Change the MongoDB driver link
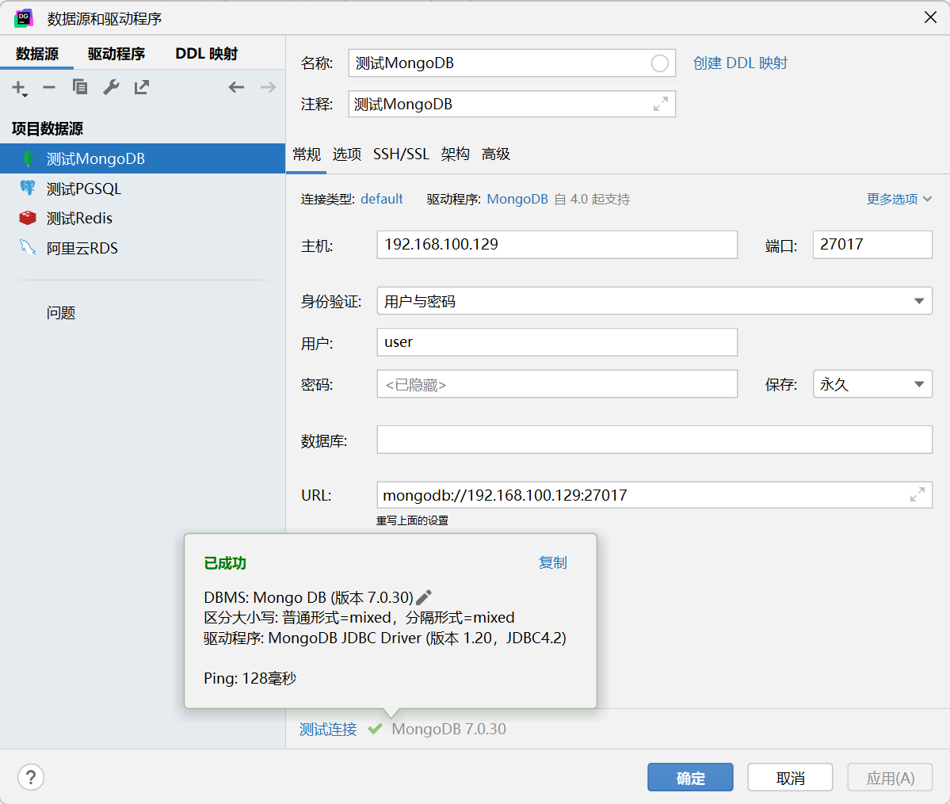This screenshot has width=950, height=804. pos(517,199)
